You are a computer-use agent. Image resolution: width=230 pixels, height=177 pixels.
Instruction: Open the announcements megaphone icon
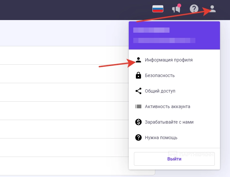(x=176, y=9)
